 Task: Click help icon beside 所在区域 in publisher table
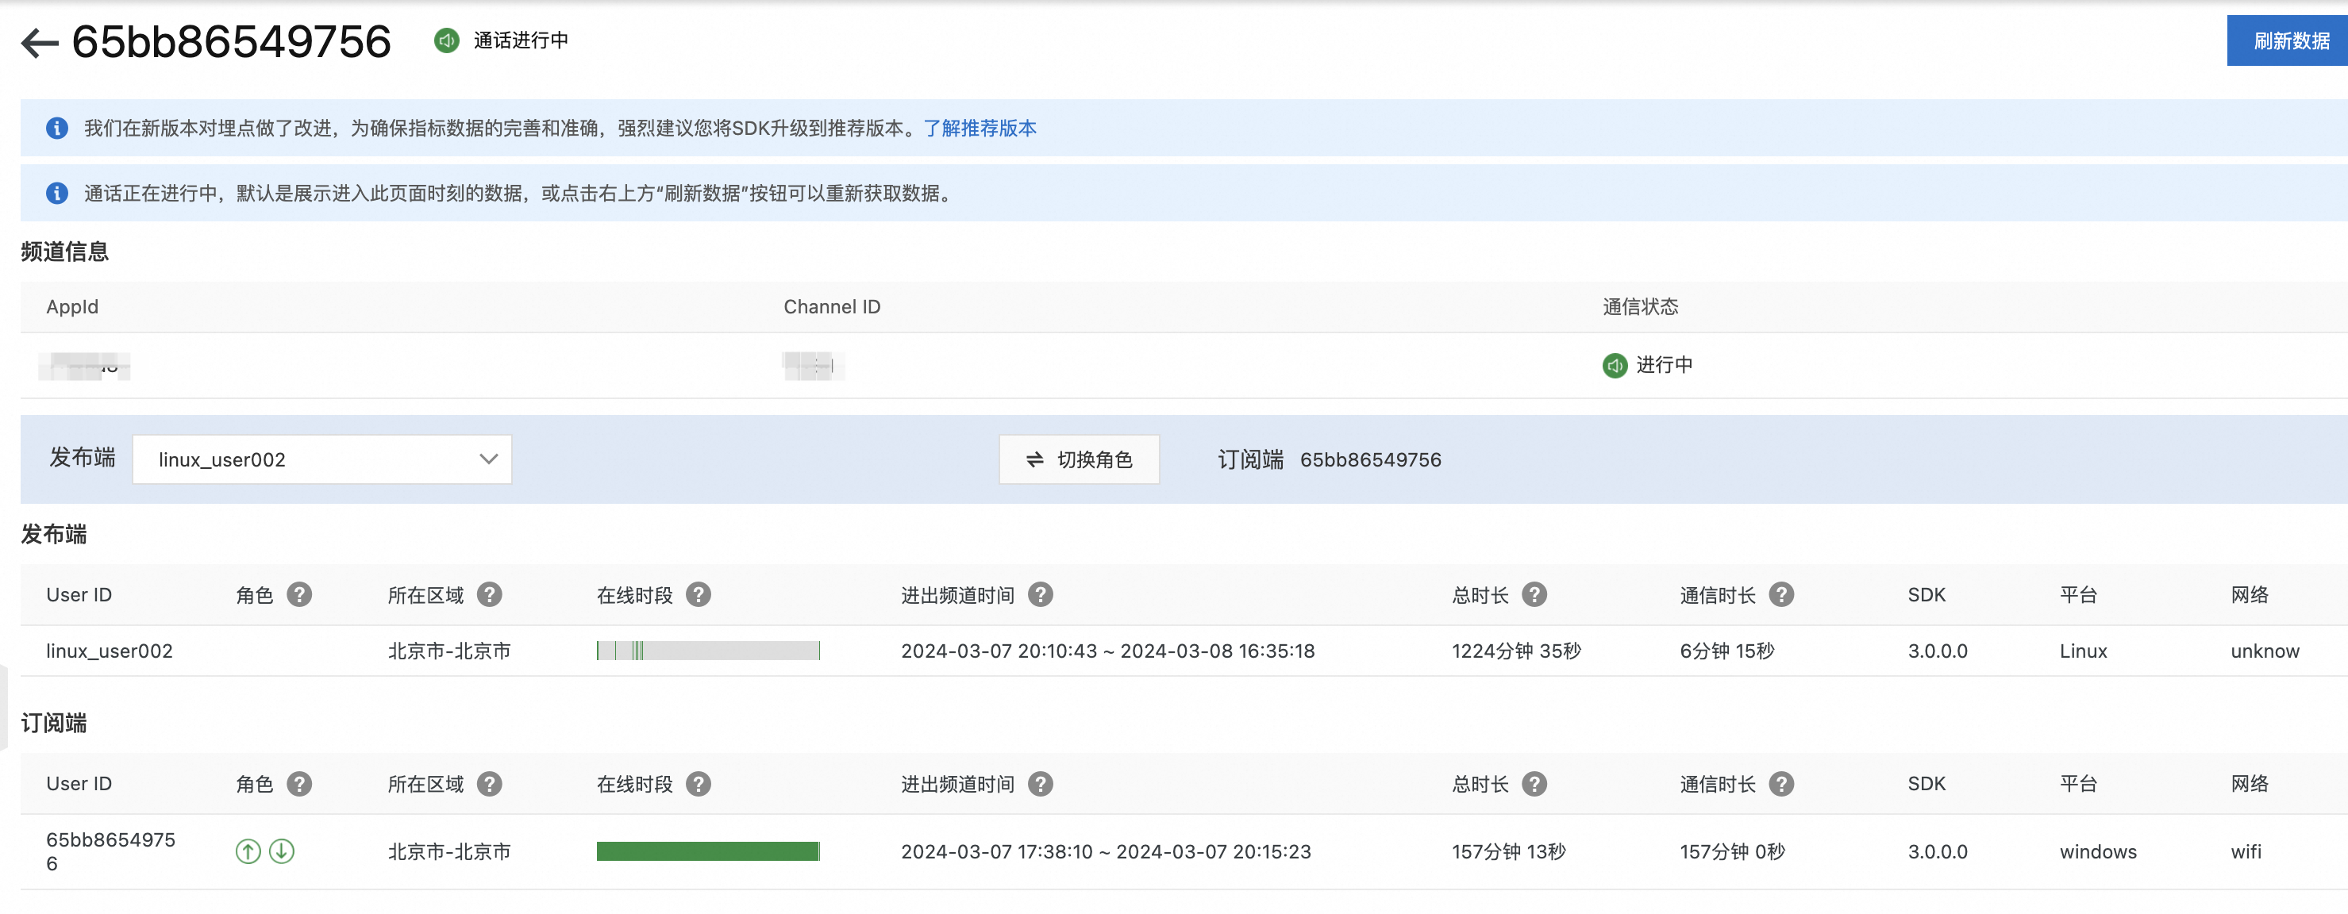[490, 595]
